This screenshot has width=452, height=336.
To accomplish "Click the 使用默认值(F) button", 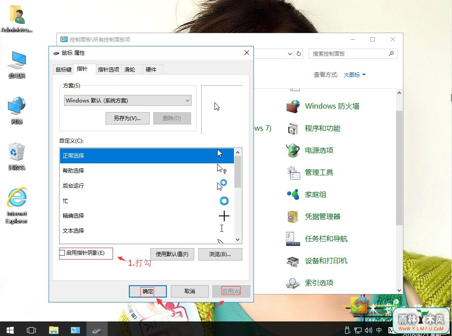I will tap(172, 254).
